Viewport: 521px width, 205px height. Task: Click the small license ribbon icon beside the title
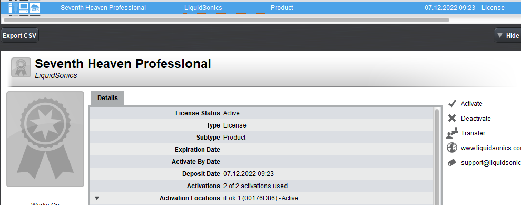21,67
